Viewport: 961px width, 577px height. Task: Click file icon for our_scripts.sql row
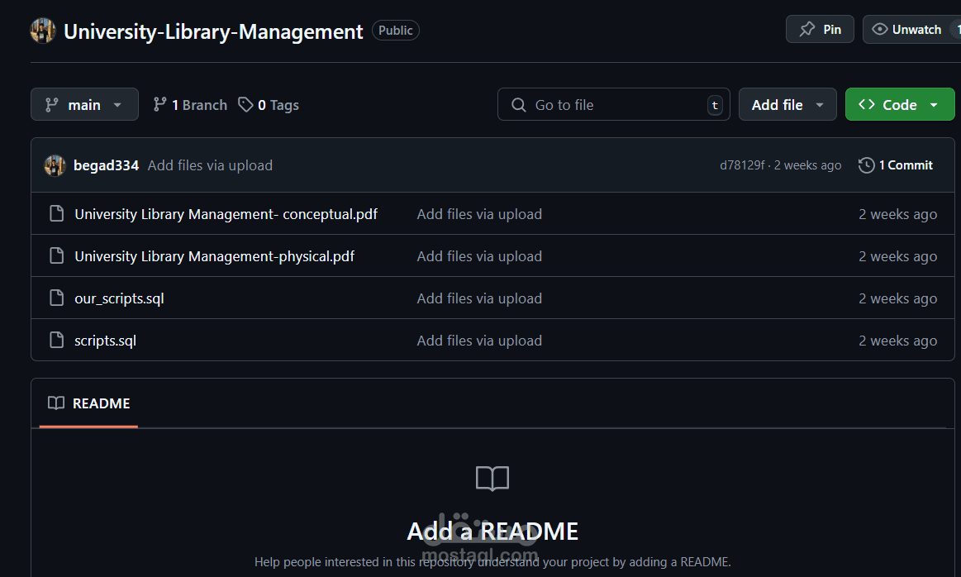[x=56, y=298]
